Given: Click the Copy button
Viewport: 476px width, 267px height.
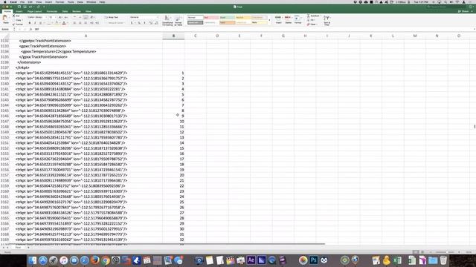Looking at the screenshot, I should [17, 20].
